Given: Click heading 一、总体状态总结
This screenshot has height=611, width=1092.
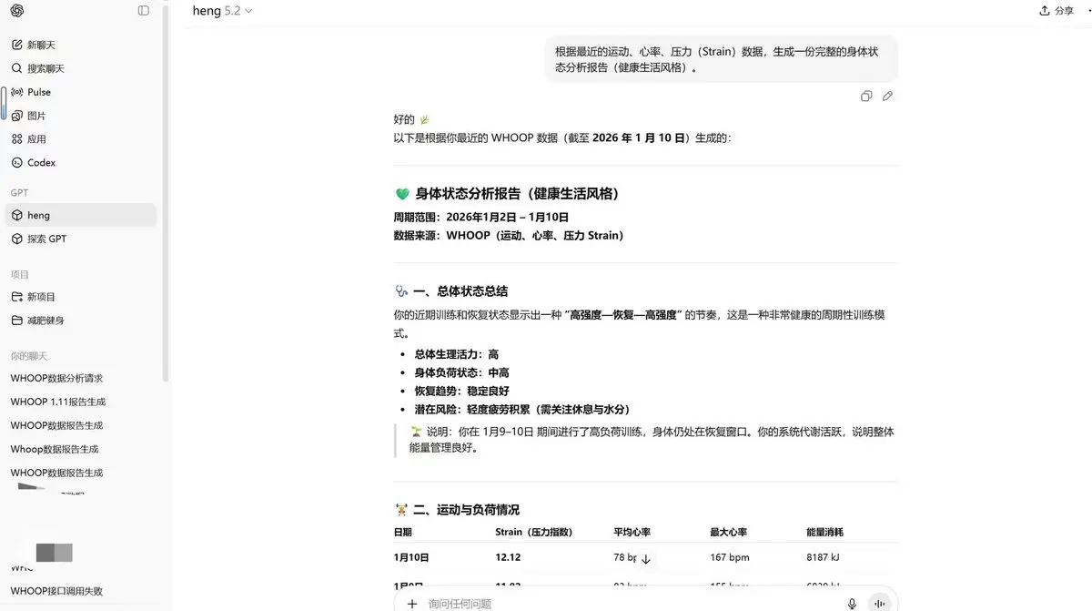Looking at the screenshot, I should 460,291.
